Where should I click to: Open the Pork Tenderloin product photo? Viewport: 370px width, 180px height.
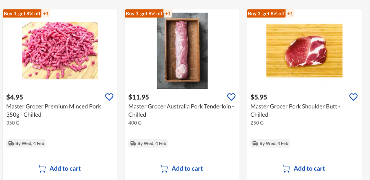[x=182, y=51]
